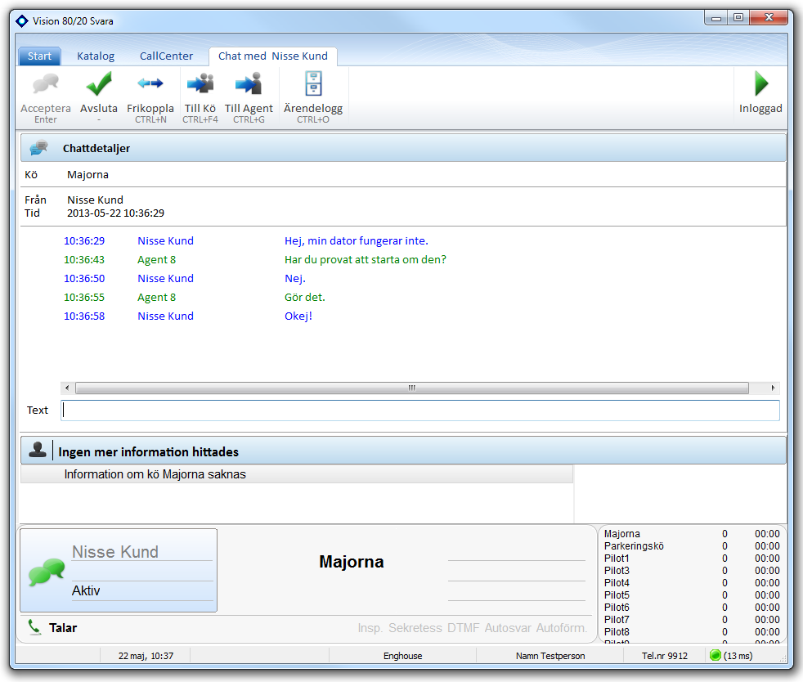Viewport: 803px width, 682px height.
Task: Click Tel.nr 9912 in the status bar
Action: pyautogui.click(x=665, y=655)
